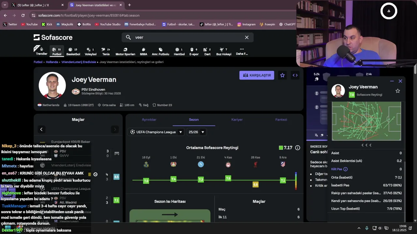Open the ChatGPT bookmark

[287, 24]
